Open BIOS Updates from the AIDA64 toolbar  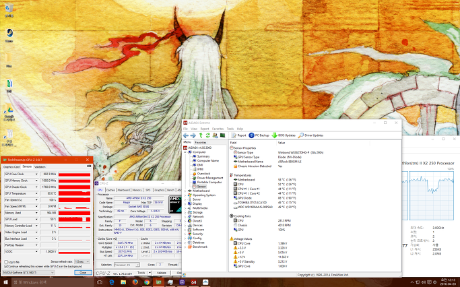[x=284, y=135]
